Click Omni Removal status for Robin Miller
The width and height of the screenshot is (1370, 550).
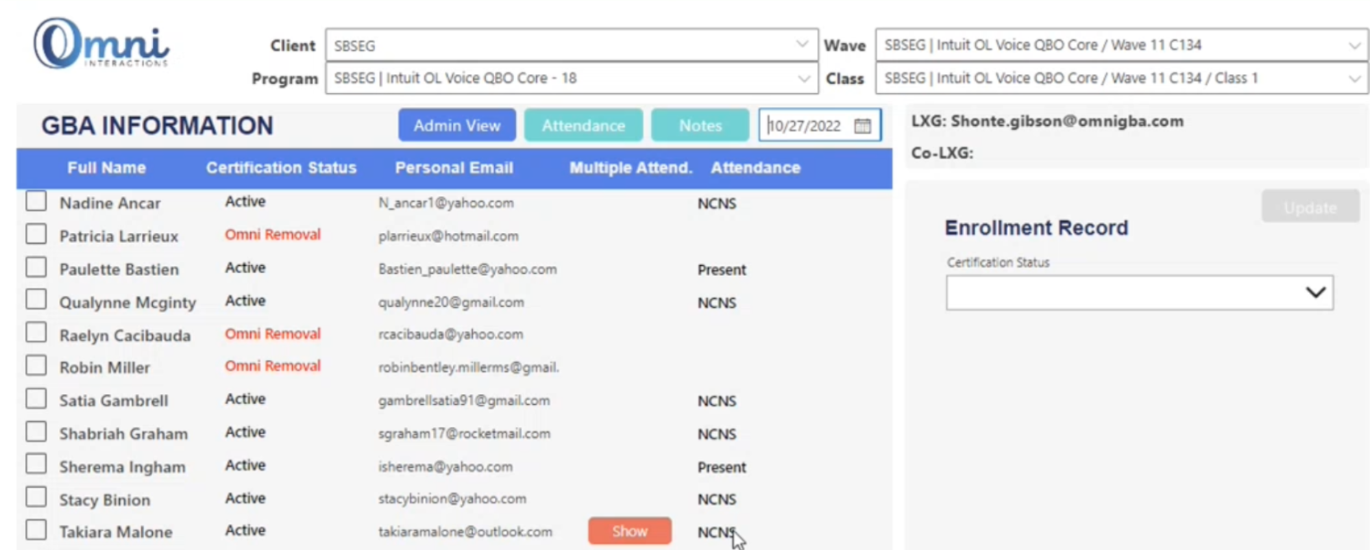point(273,366)
